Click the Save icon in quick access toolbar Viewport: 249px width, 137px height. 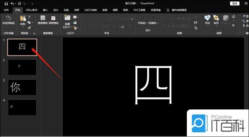(x=6, y=4)
